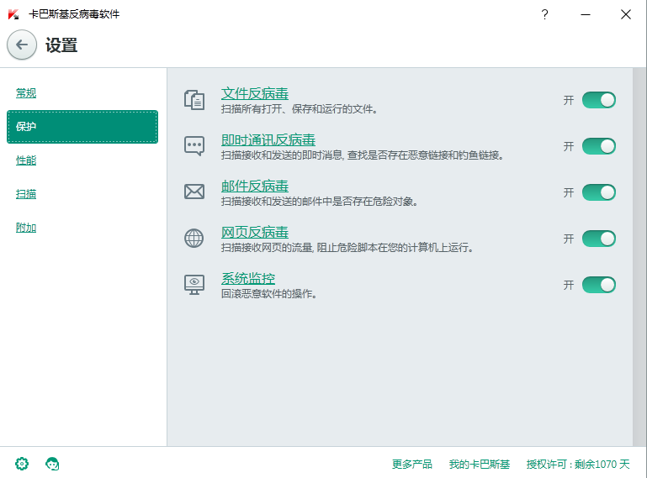Toggle off 即时通讯反病毒 switch
The width and height of the screenshot is (647, 478).
pyautogui.click(x=599, y=146)
